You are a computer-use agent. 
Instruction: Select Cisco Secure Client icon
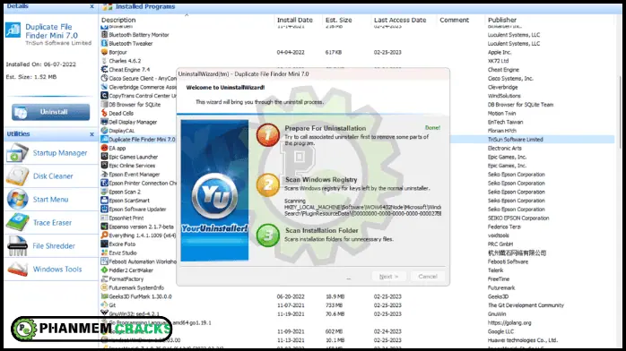[104, 79]
